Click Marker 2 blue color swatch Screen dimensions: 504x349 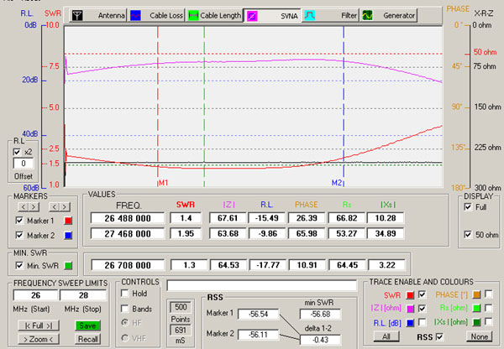68,236
